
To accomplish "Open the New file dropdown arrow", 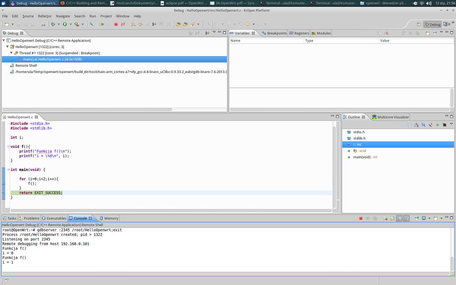I will point(12,24).
